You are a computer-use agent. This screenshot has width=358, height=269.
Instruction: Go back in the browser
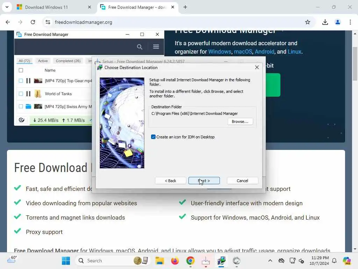point(8,22)
